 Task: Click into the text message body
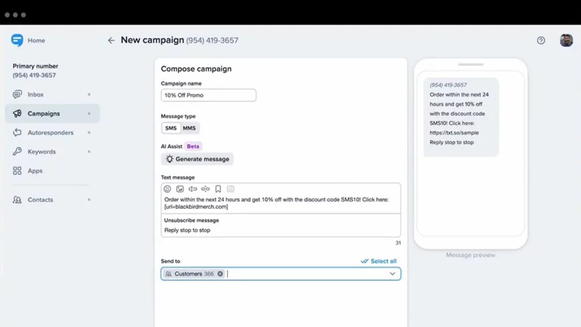tap(280, 203)
